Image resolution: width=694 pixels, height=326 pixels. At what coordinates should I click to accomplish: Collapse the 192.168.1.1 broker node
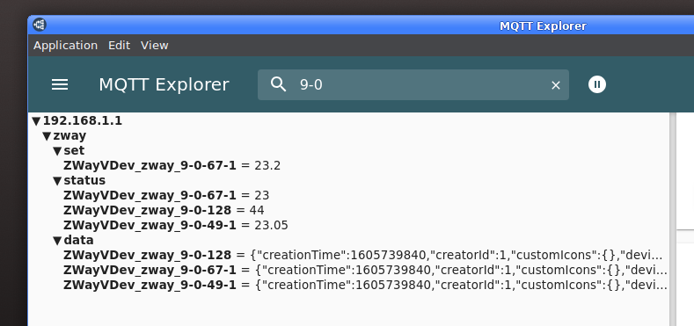click(36, 121)
